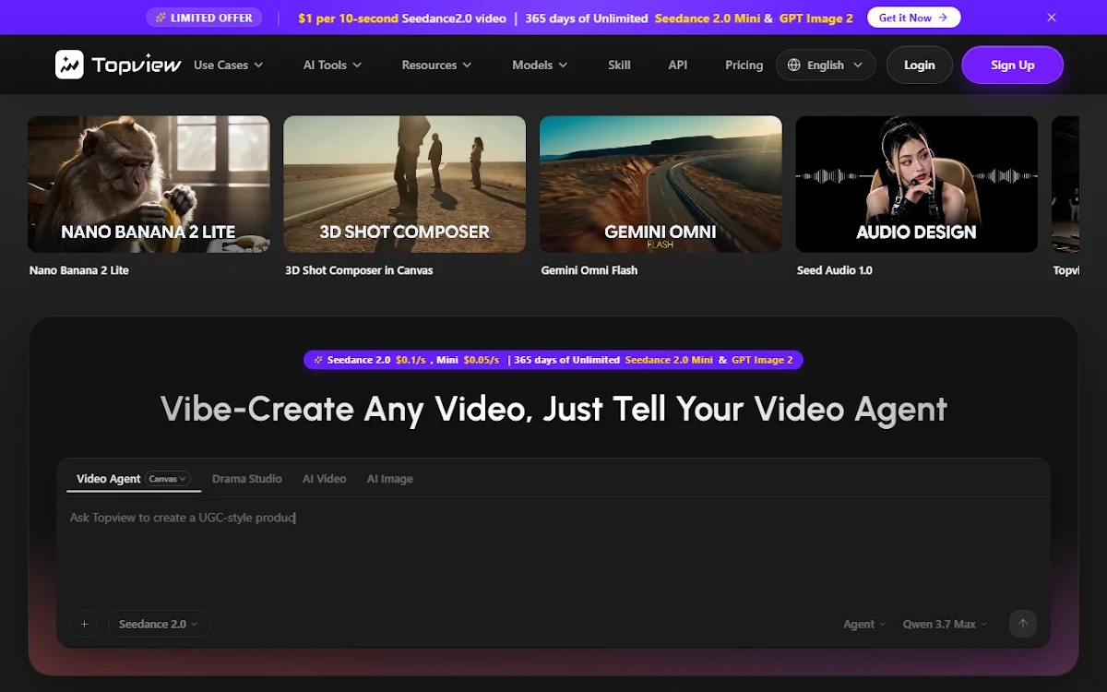Click the Topview logo icon

(69, 65)
